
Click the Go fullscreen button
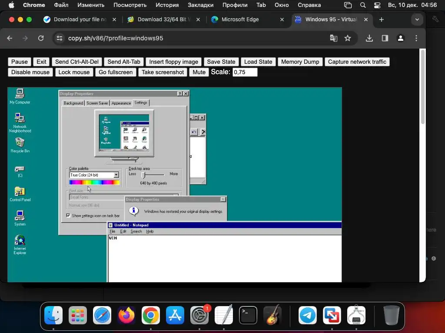pyautogui.click(x=116, y=72)
